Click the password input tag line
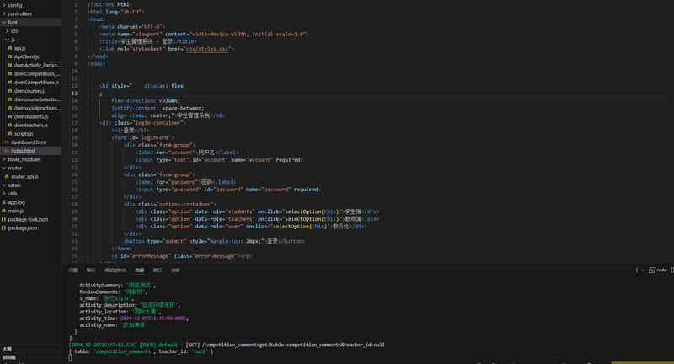Image resolution: width=674 pixels, height=364 pixels. pyautogui.click(x=228, y=190)
